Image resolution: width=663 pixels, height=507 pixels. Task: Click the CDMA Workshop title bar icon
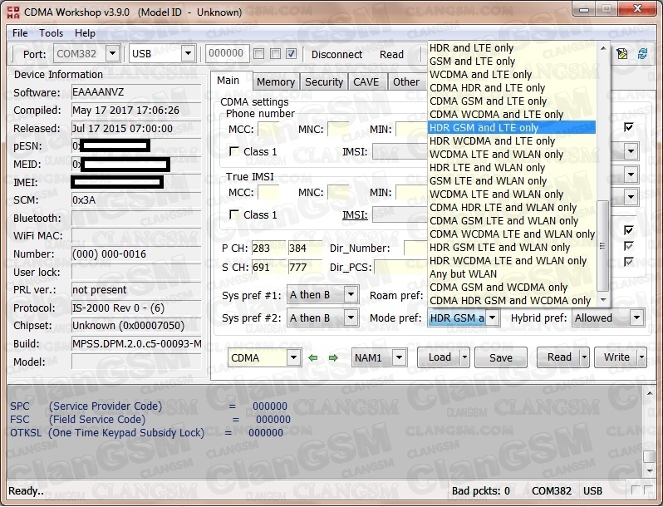pyautogui.click(x=13, y=12)
